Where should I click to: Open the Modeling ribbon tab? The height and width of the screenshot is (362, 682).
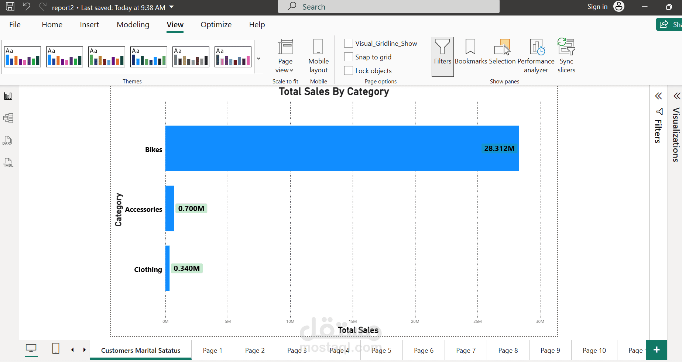click(133, 25)
